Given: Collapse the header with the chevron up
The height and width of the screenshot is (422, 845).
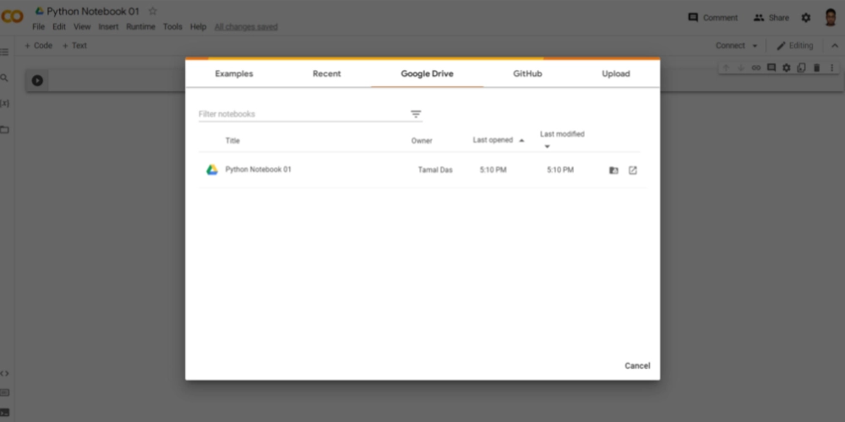Looking at the screenshot, I should point(835,46).
